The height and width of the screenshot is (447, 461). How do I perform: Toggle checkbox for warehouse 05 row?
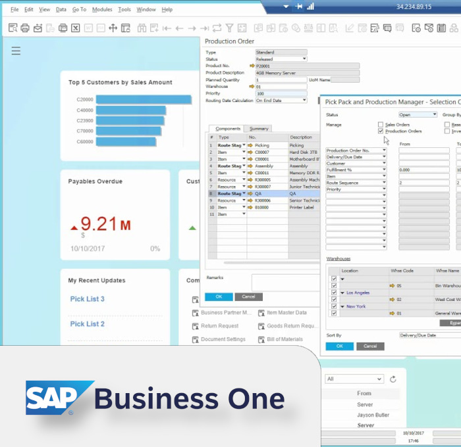[334, 285]
